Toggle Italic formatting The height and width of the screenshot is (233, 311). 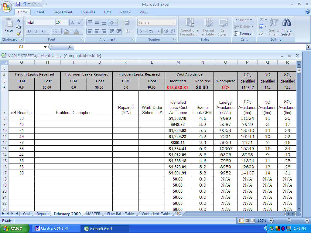point(36,31)
